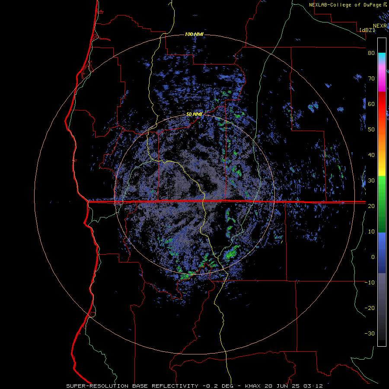Image resolution: width=389 pixels, height=389 pixels.
Task: Click the 50 value on the dBZ scale
Action: pos(371,130)
